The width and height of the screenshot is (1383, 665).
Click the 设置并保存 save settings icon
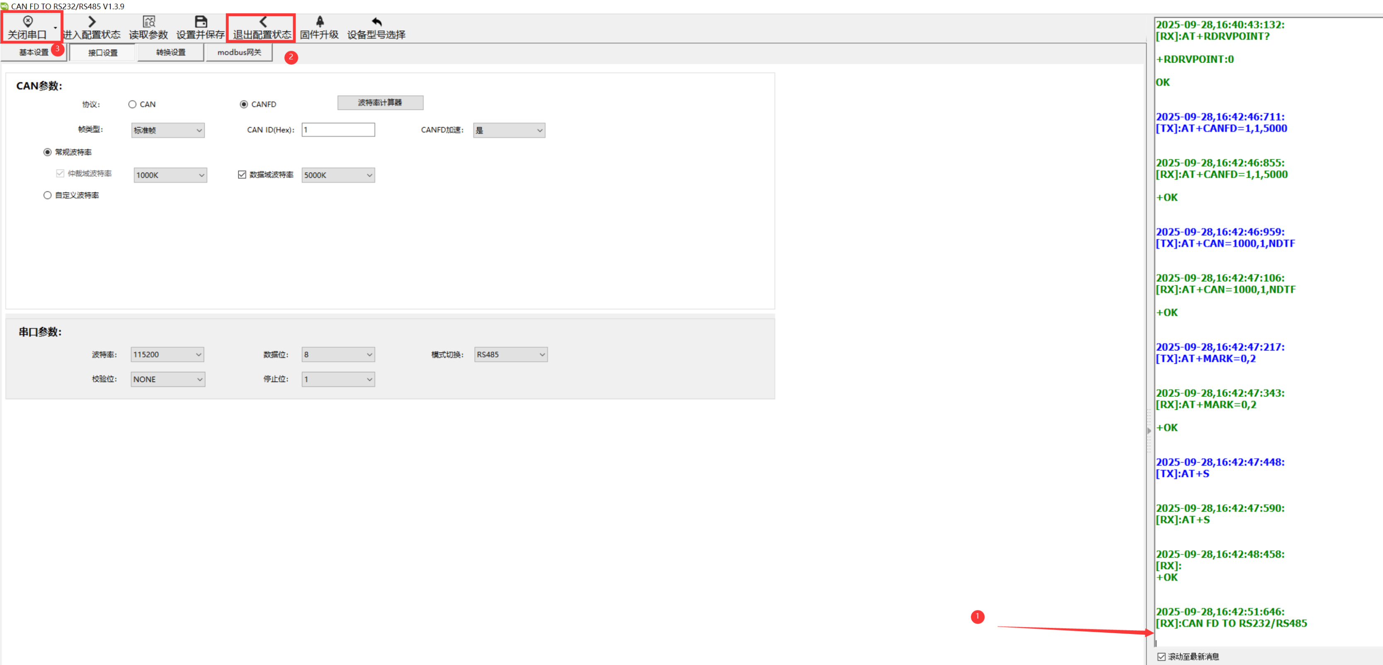click(x=201, y=22)
